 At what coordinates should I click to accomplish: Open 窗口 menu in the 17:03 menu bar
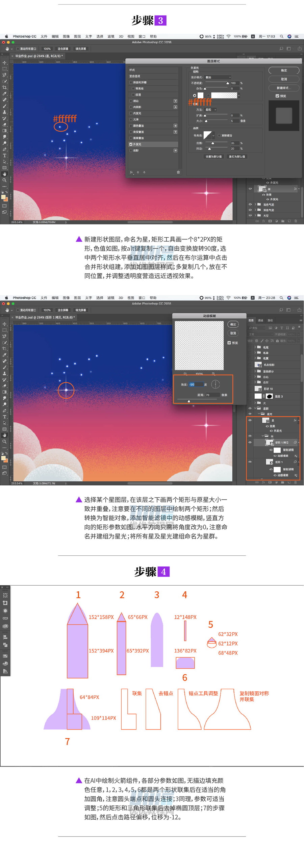[142, 36]
